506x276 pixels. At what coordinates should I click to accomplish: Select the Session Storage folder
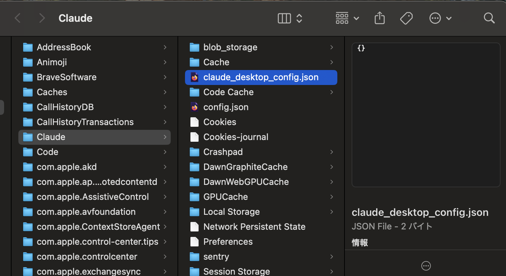click(x=261, y=272)
